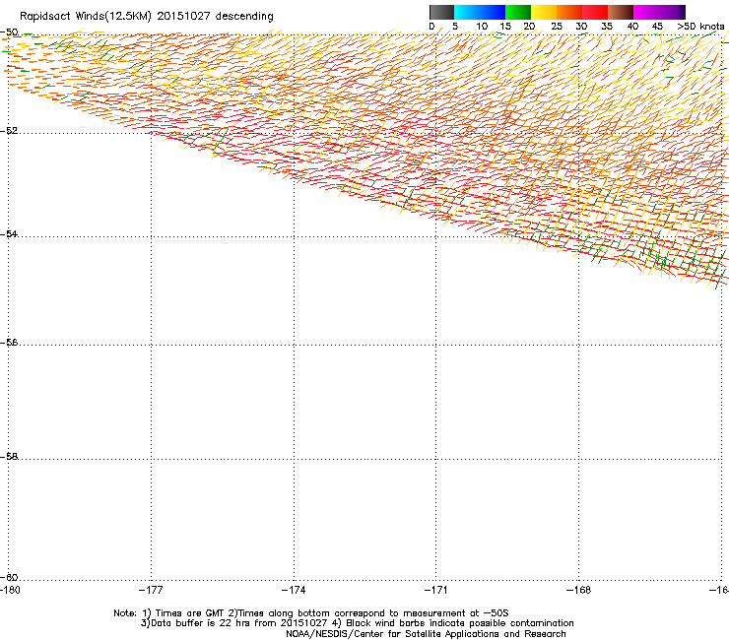Image resolution: width=729 pixels, height=640 pixels.
Task: Pick the red 30-35 knots legend color
Action: coord(595,12)
